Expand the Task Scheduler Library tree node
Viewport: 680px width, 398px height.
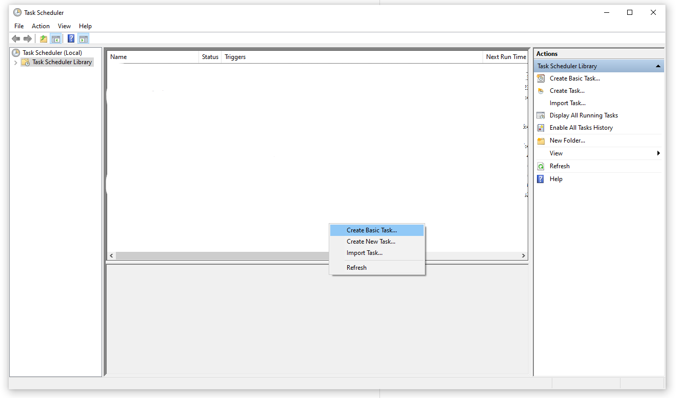[16, 62]
